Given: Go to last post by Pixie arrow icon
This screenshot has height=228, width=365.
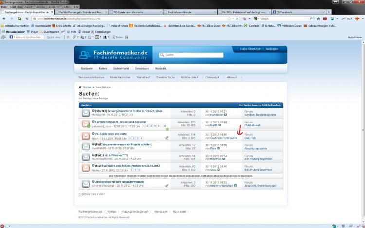Looking at the screenshot, I should coord(219,148).
